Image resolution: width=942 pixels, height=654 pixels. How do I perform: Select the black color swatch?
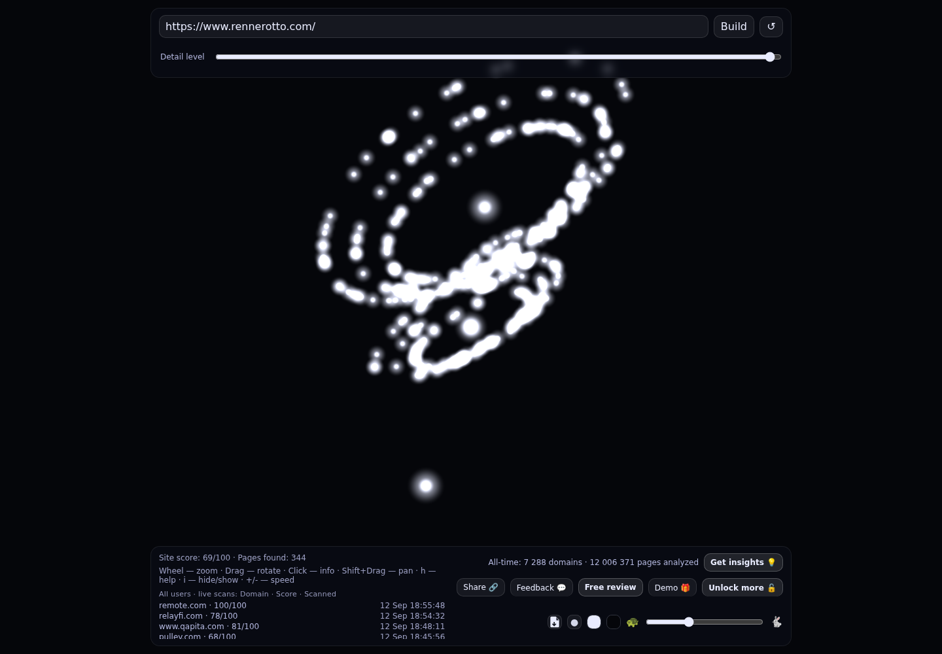point(614,622)
